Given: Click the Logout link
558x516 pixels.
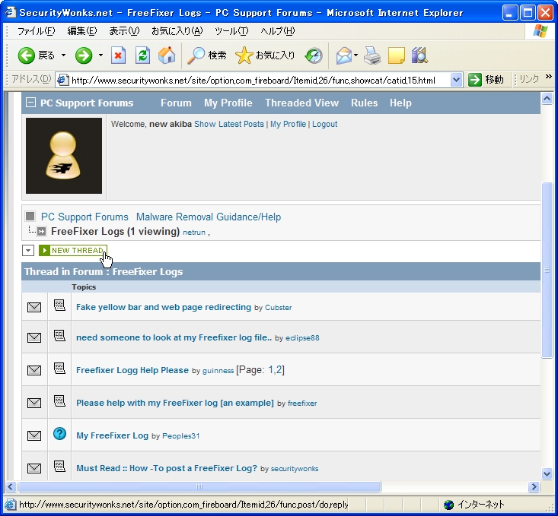Looking at the screenshot, I should pyautogui.click(x=324, y=124).
